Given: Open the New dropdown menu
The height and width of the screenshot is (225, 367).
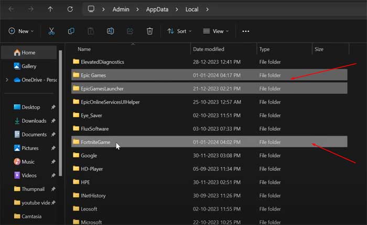Looking at the screenshot, I should click(x=21, y=31).
